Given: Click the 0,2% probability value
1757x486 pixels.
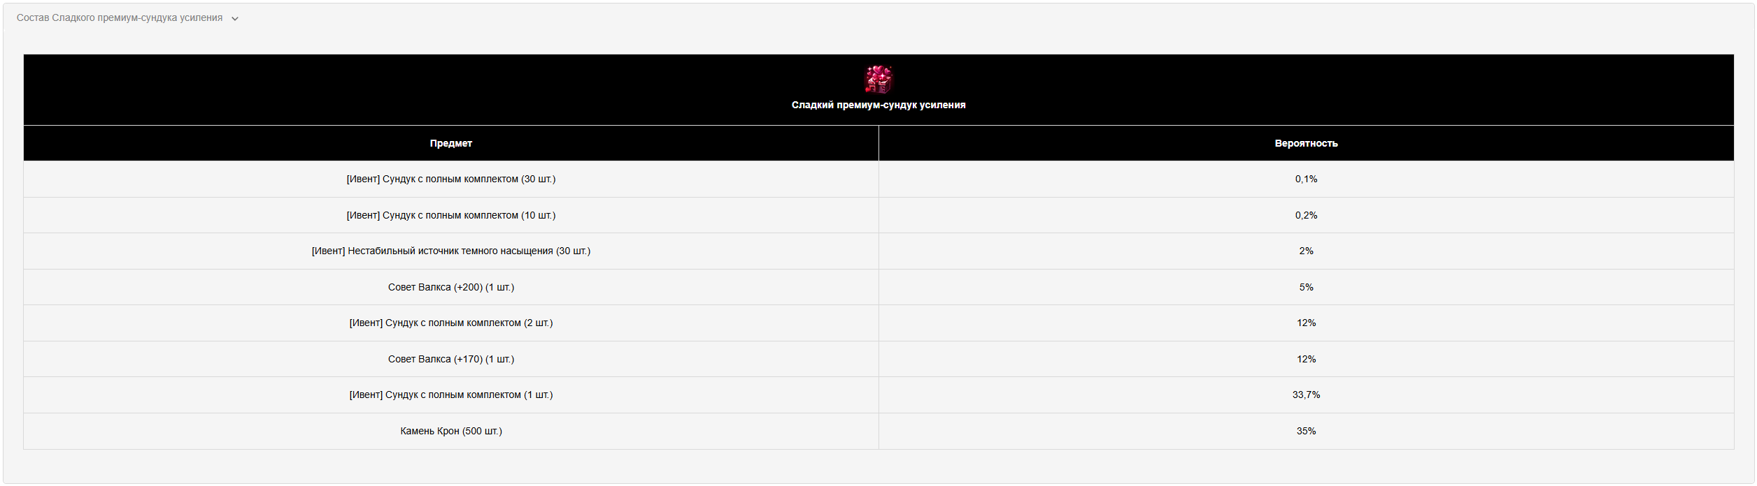Looking at the screenshot, I should point(1306,215).
